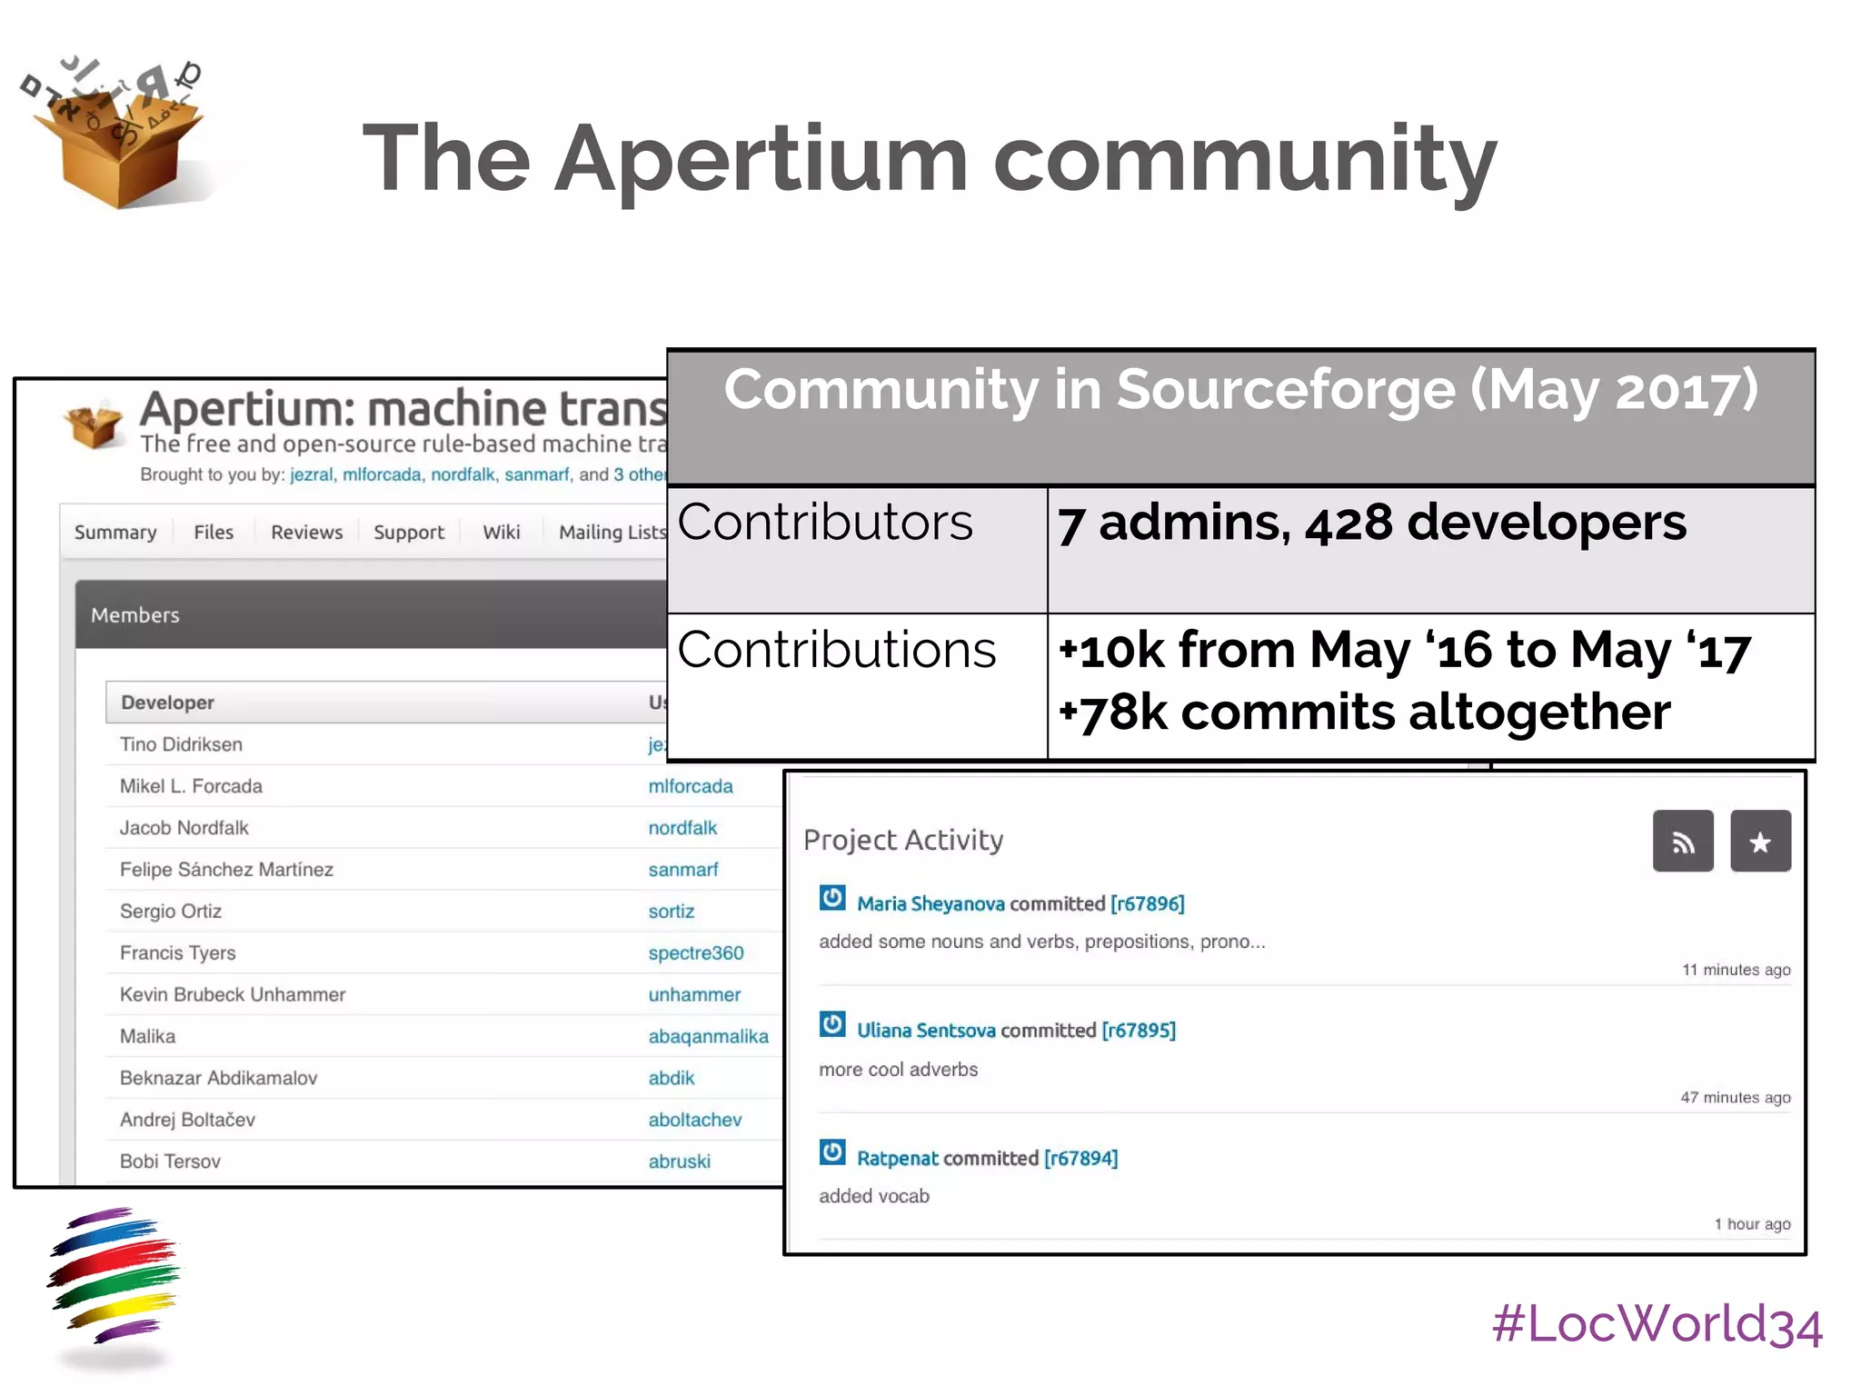Open the abaqanmalika username link
The height and width of the screenshot is (1396, 1861).
point(708,1037)
